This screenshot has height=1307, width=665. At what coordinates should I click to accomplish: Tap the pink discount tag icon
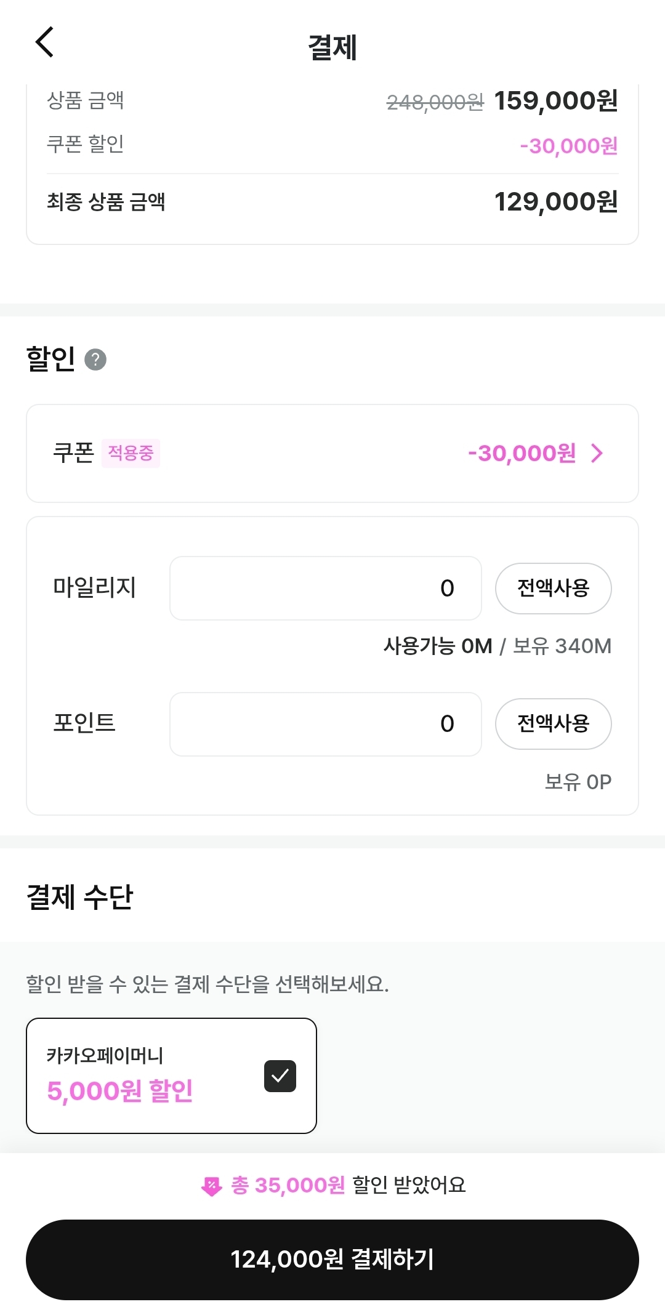click(211, 1185)
